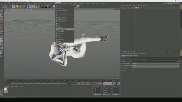182x102 pixels.
Task: Open the Visible in Editor dropdown
Action: [156, 63]
